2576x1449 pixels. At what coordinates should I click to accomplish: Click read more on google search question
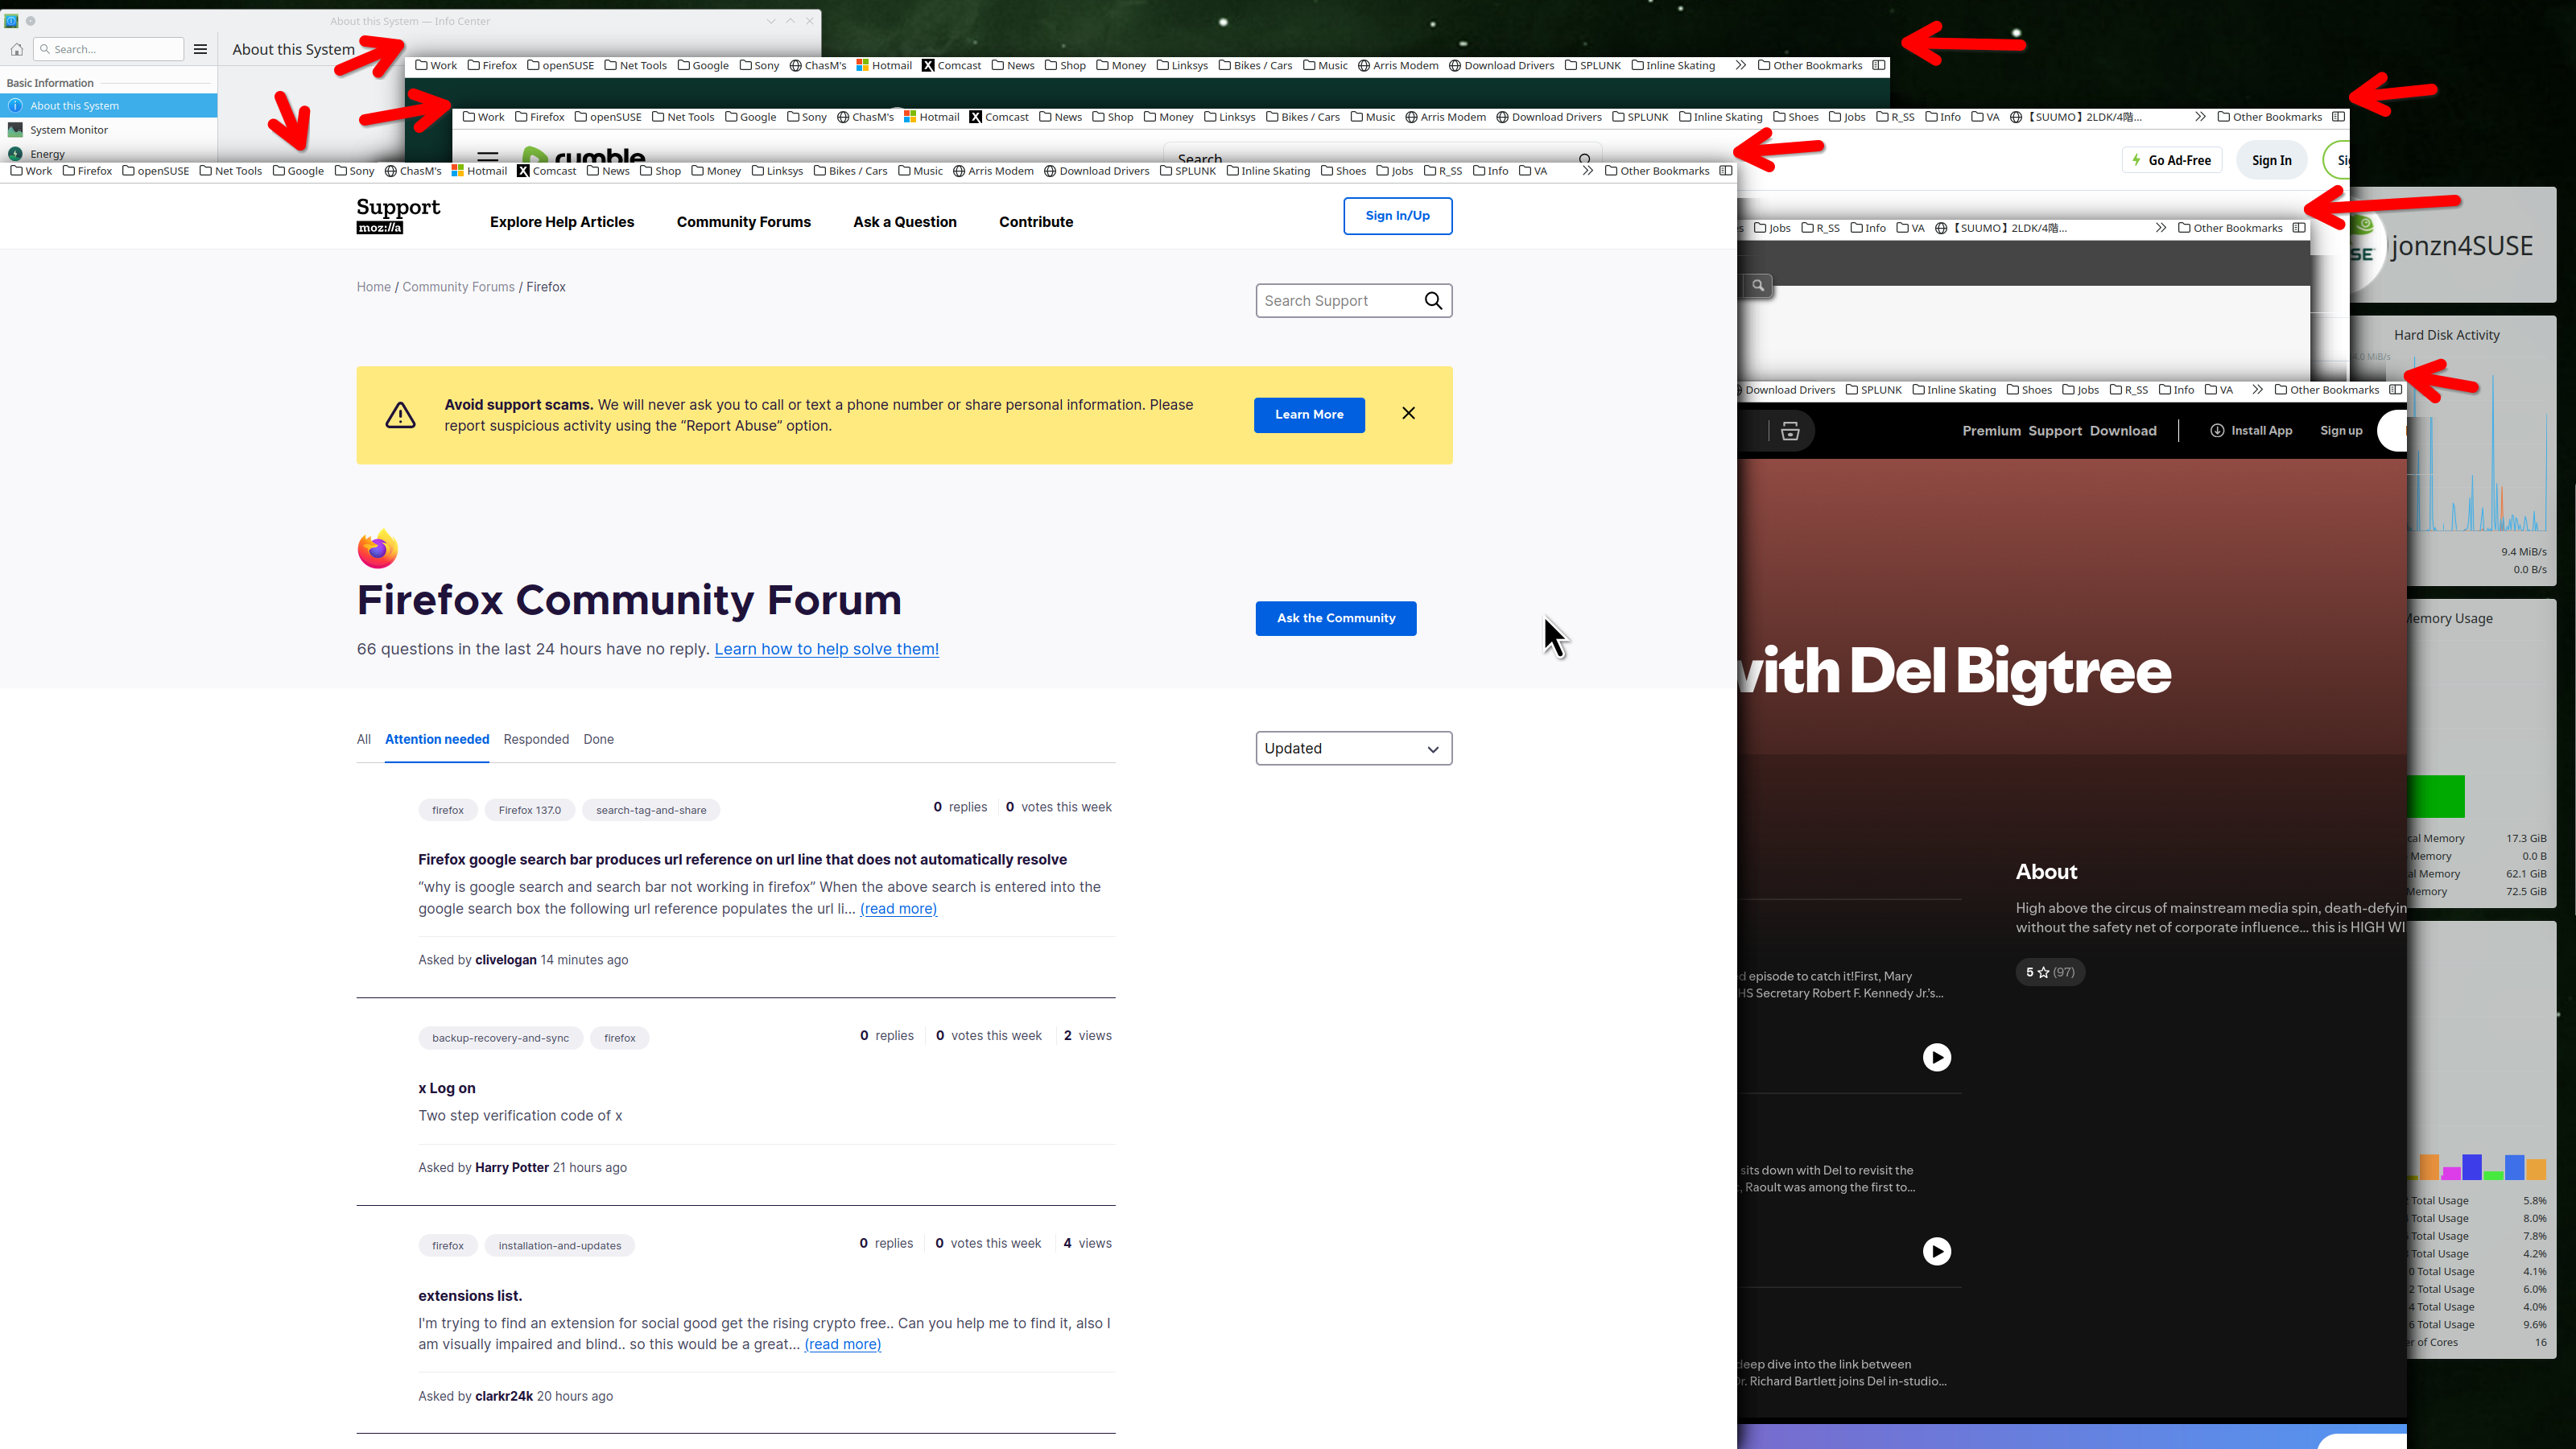coord(898,909)
